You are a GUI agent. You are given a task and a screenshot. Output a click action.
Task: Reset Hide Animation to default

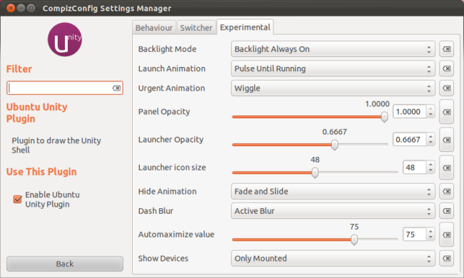pos(446,192)
